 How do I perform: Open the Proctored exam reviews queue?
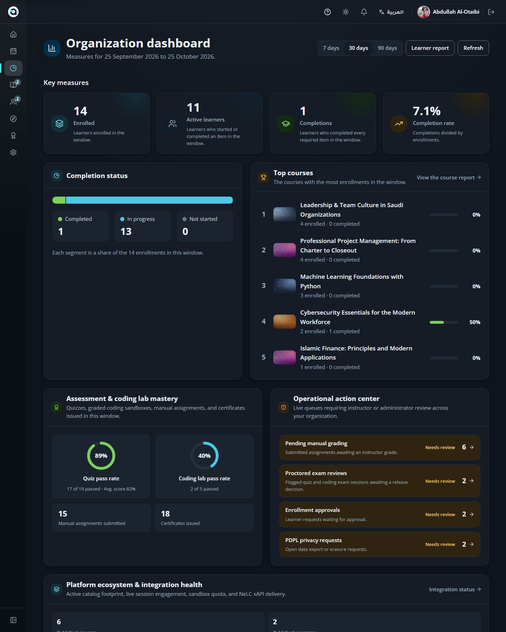pyautogui.click(x=379, y=481)
